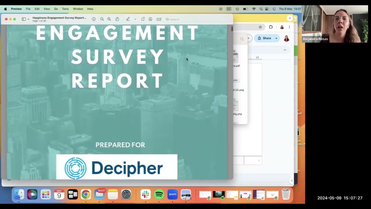Click the Preview vertical scrollbar thumb
Image resolution: width=371 pixels, height=209 pixels.
coord(232,29)
